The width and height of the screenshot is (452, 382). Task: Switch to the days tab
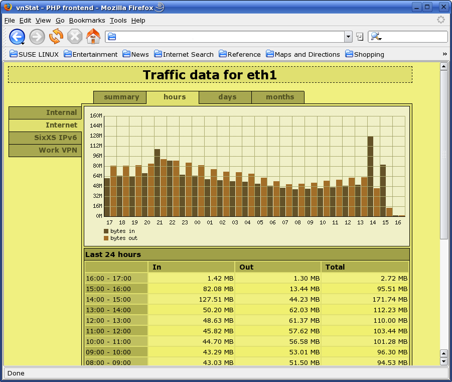pos(227,97)
